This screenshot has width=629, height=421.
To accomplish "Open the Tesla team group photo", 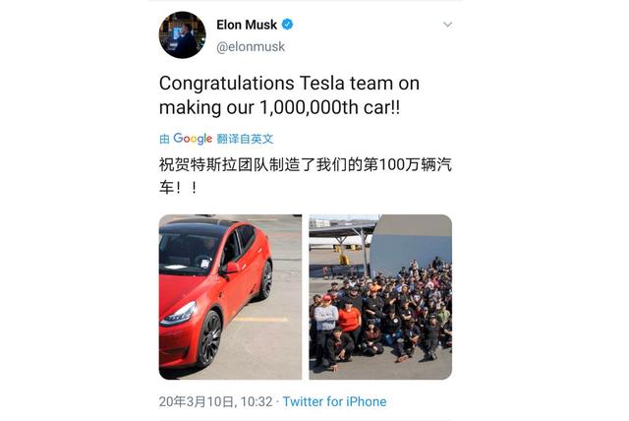I will (x=380, y=296).
